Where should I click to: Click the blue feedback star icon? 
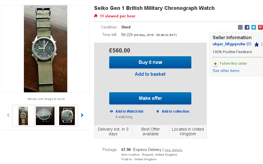tap(257, 44)
